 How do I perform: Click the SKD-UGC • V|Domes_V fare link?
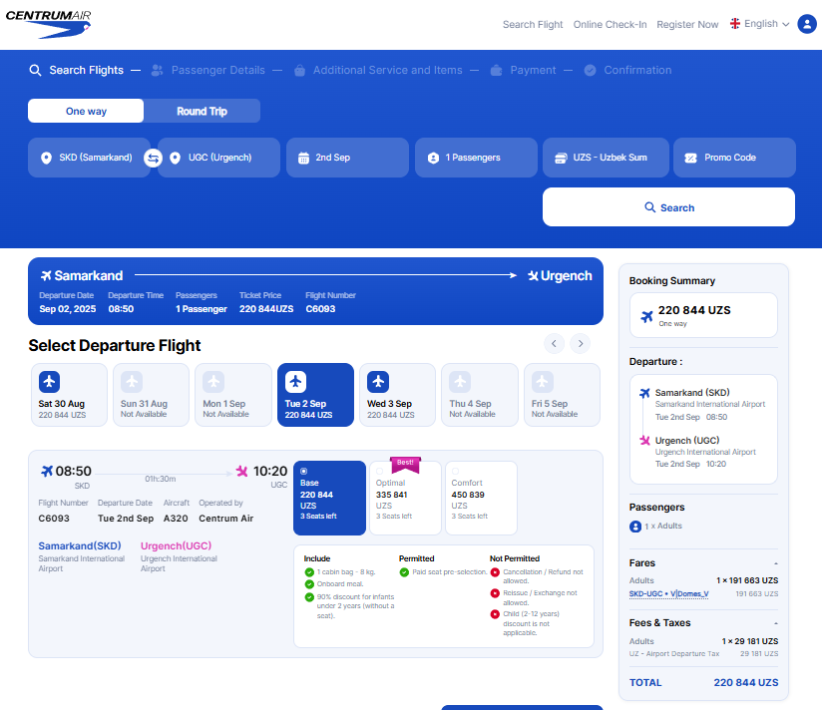669,594
